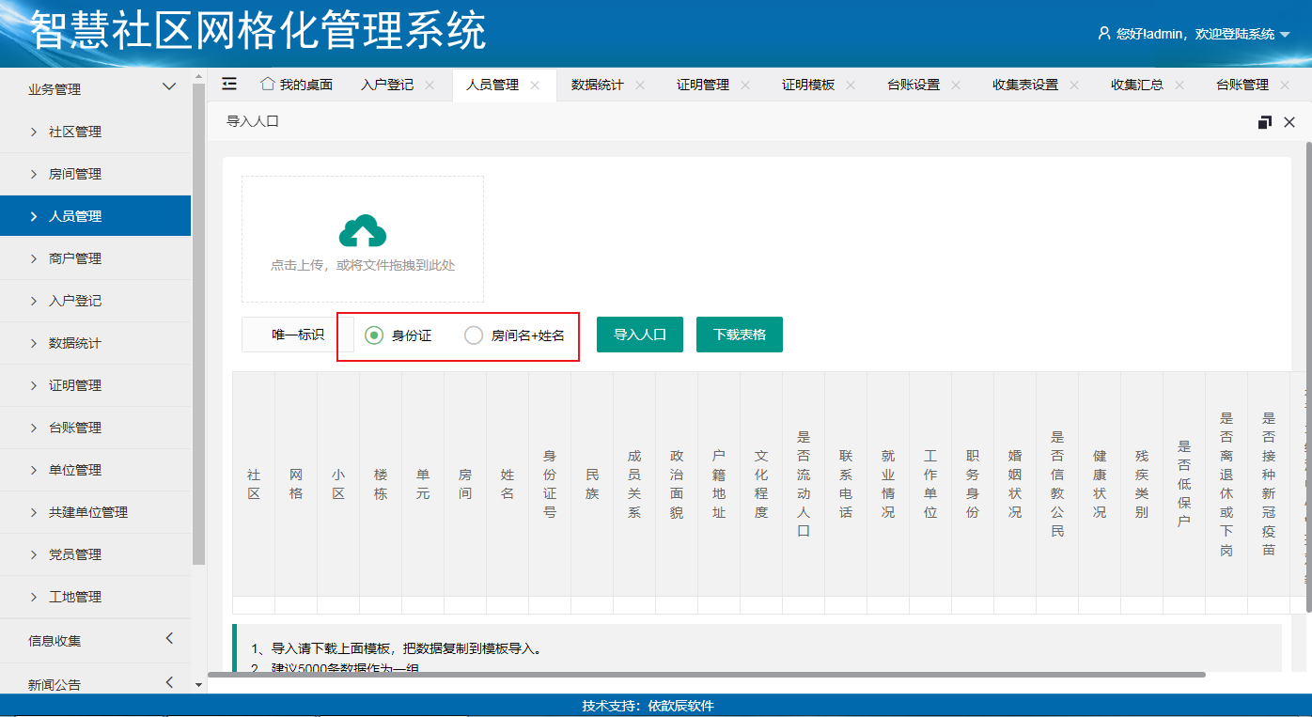
Task: Close the 导入人口 panel
Action: (x=1289, y=122)
